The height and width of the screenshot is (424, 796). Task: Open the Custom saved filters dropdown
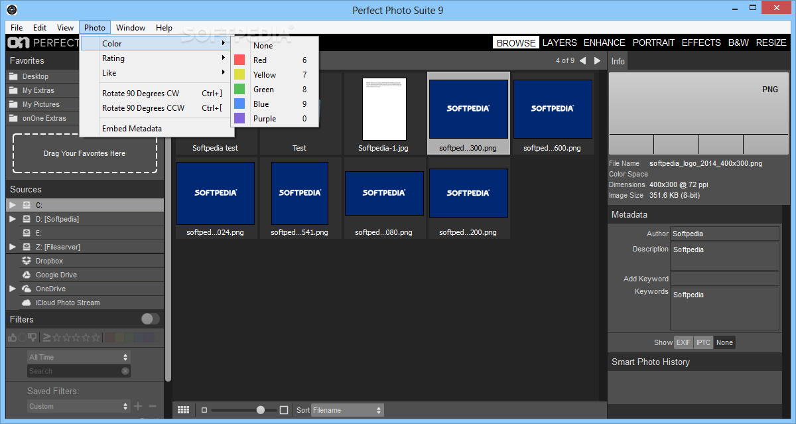click(x=79, y=406)
